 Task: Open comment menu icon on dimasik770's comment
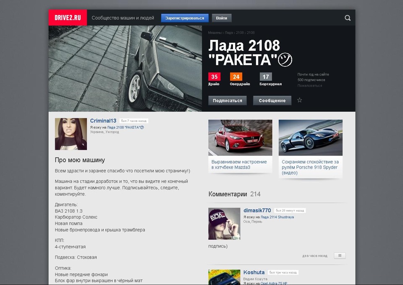click(340, 256)
